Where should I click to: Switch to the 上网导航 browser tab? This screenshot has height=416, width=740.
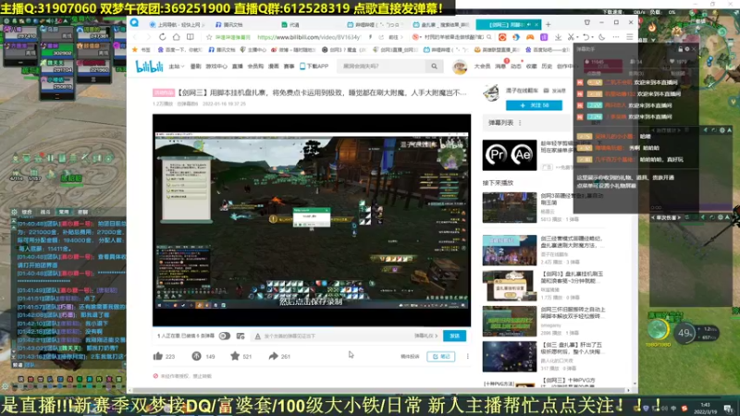(177, 25)
